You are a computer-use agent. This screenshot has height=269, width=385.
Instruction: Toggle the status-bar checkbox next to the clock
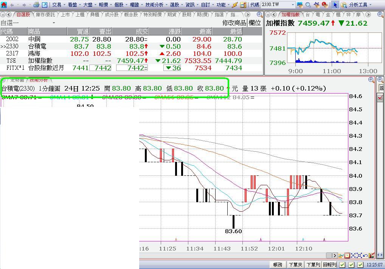point(360,265)
